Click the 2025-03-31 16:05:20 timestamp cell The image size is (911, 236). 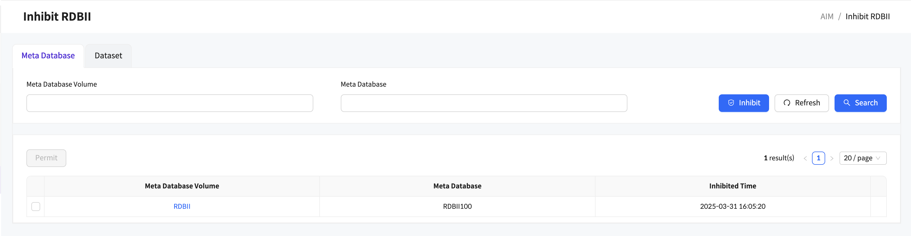click(x=732, y=206)
